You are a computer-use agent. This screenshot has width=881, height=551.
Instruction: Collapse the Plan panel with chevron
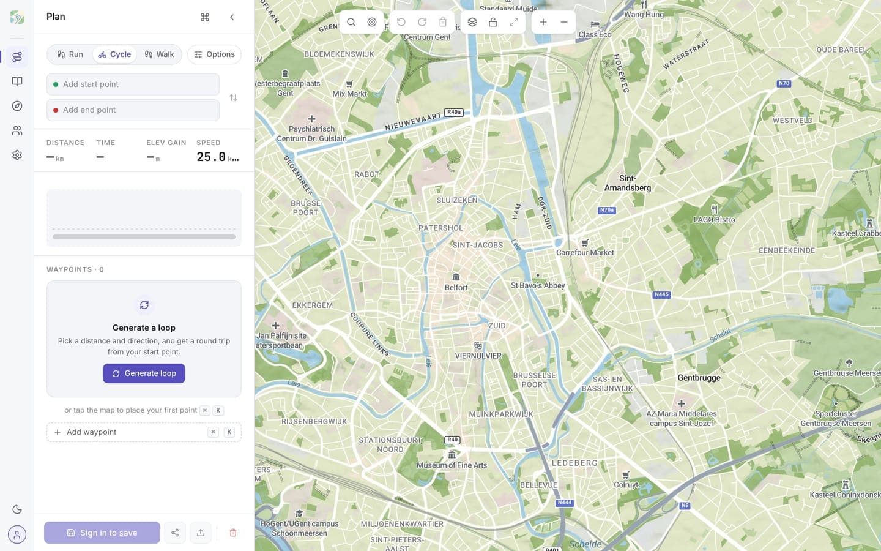pyautogui.click(x=232, y=17)
